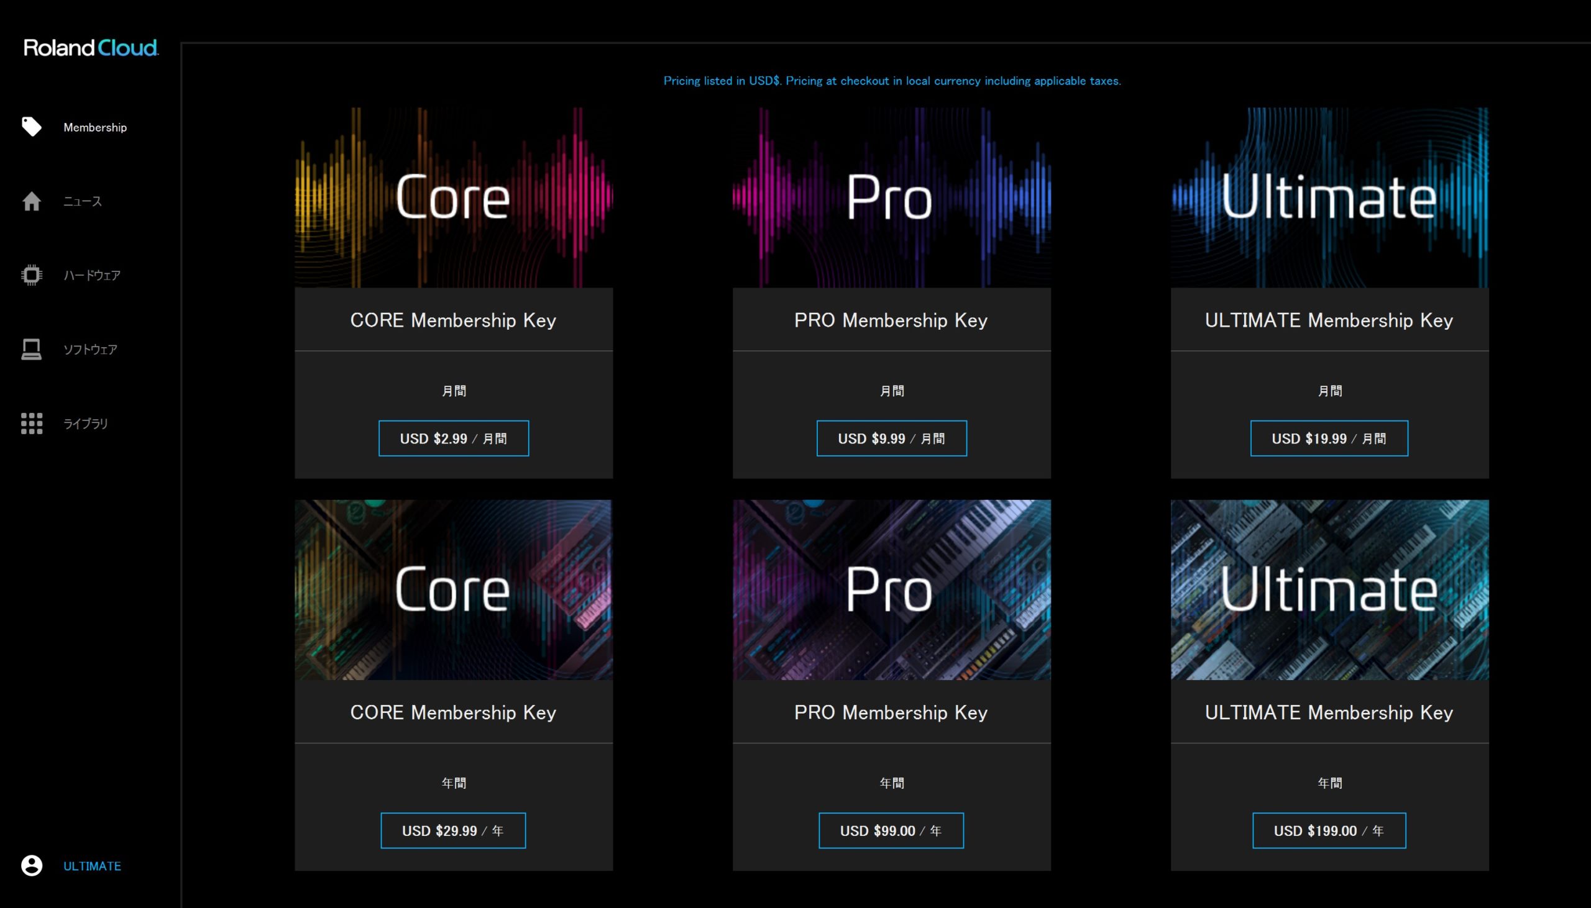Click the yearly Pro synth banner

point(892,589)
